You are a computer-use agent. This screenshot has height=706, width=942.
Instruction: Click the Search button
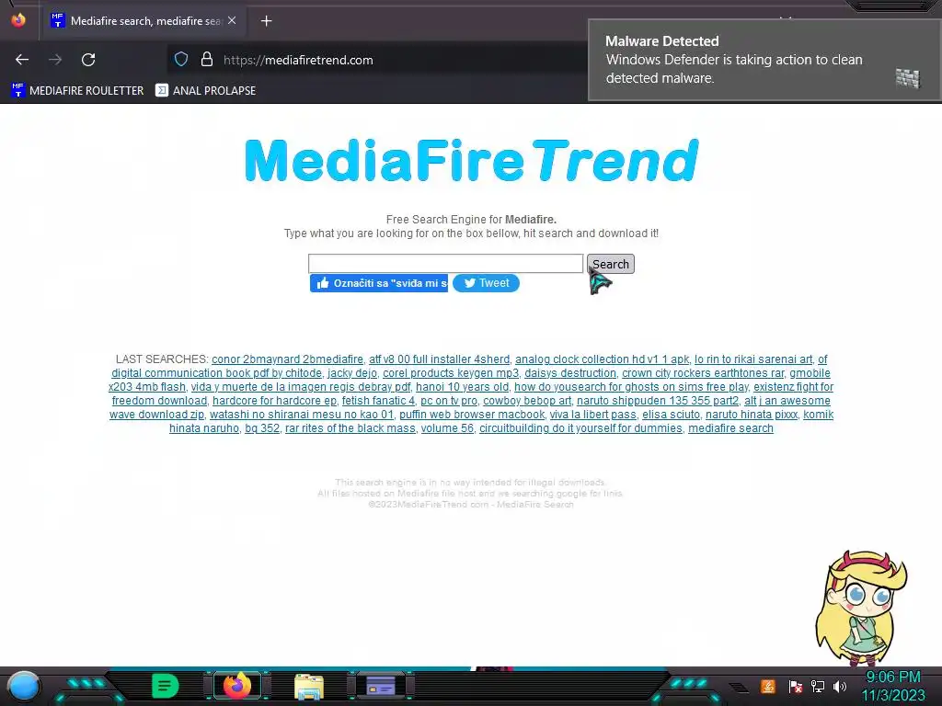click(611, 264)
